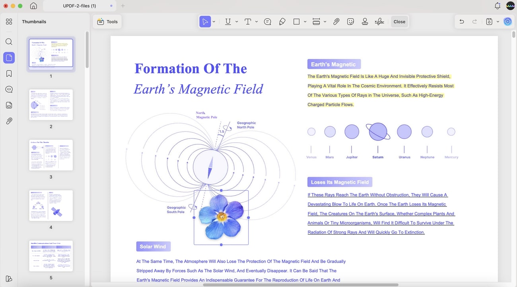517x287 pixels.
Task: Select the measure tool
Action: (317, 22)
